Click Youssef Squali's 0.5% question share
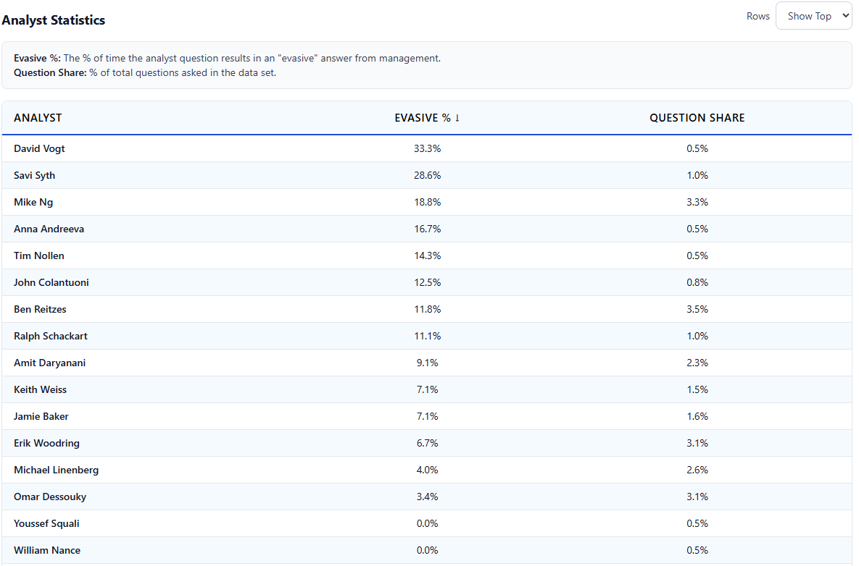This screenshot has height=566, width=859. (697, 524)
